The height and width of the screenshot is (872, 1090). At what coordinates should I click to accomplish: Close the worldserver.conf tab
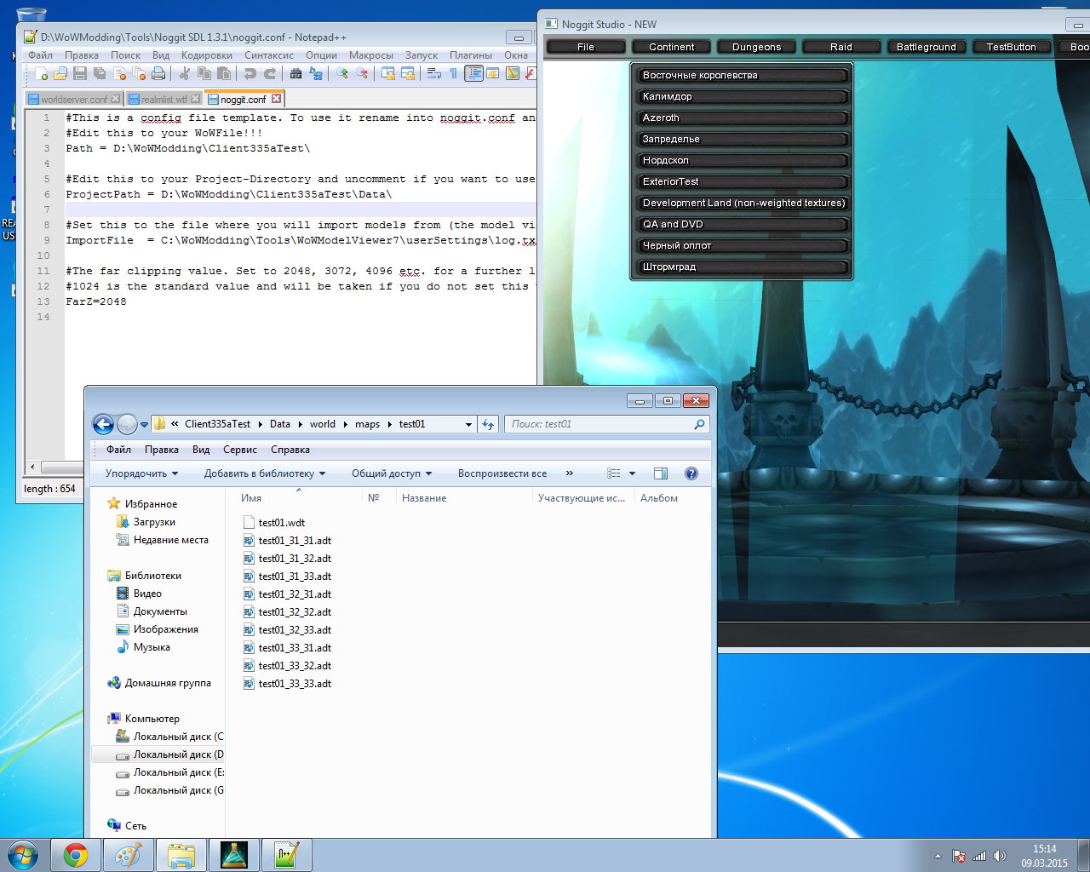pos(116,100)
